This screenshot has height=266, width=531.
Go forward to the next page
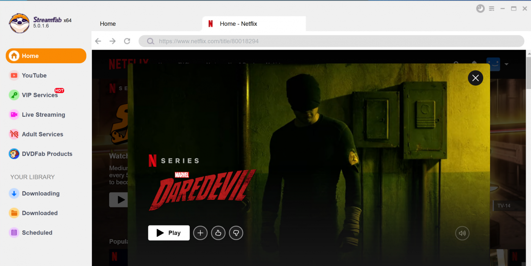point(113,41)
